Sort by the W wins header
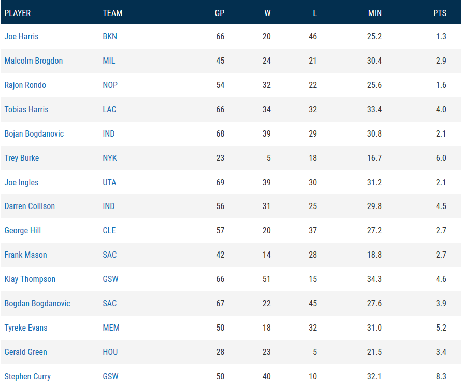Screen dimensions: 461x387 click(x=267, y=13)
